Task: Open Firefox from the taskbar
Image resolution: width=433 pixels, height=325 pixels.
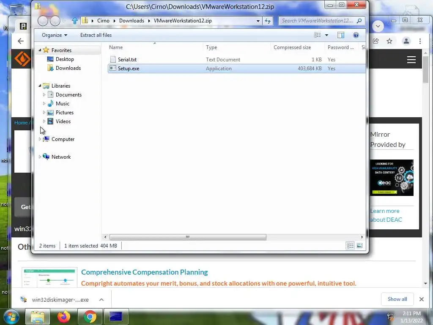Action: pos(64,317)
